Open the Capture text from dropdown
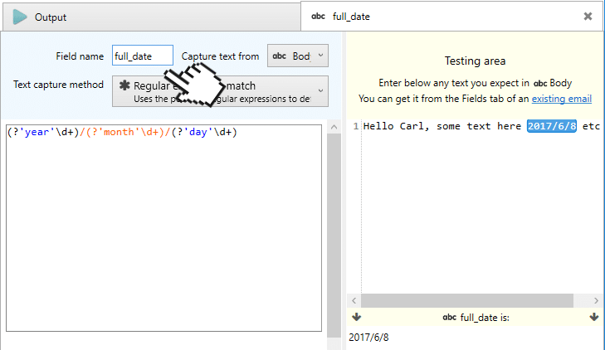The height and width of the screenshot is (350, 605). pyautogui.click(x=297, y=56)
